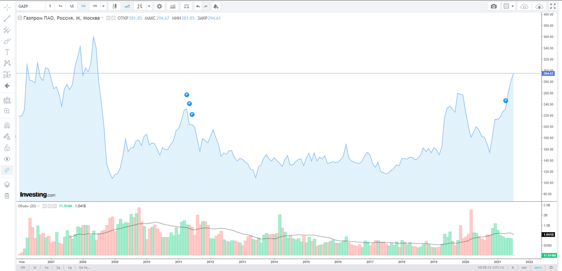This screenshot has height=271, width=562.
Task: Switch to bar chart style
Action: pos(140,6)
